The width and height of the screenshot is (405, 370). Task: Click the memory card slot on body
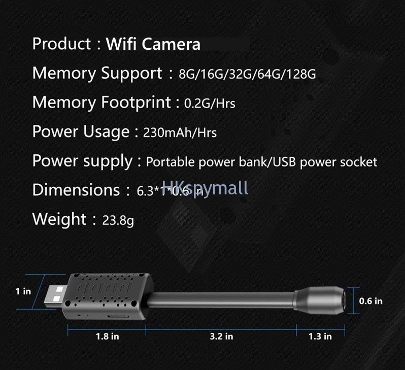click(x=118, y=316)
